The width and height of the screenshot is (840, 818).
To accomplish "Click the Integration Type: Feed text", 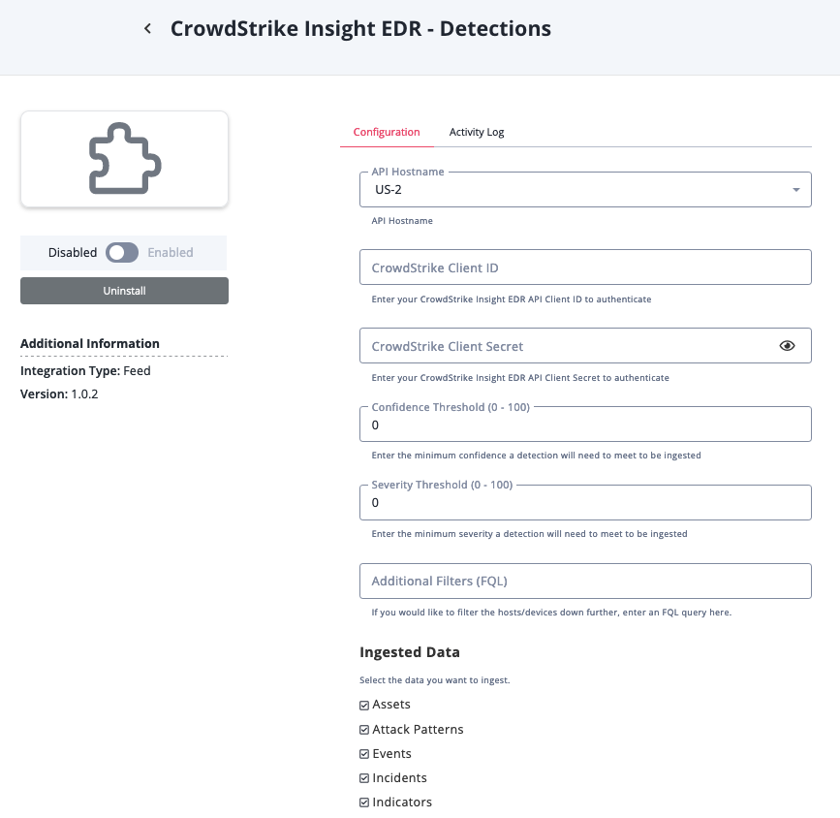I will [x=85, y=371].
